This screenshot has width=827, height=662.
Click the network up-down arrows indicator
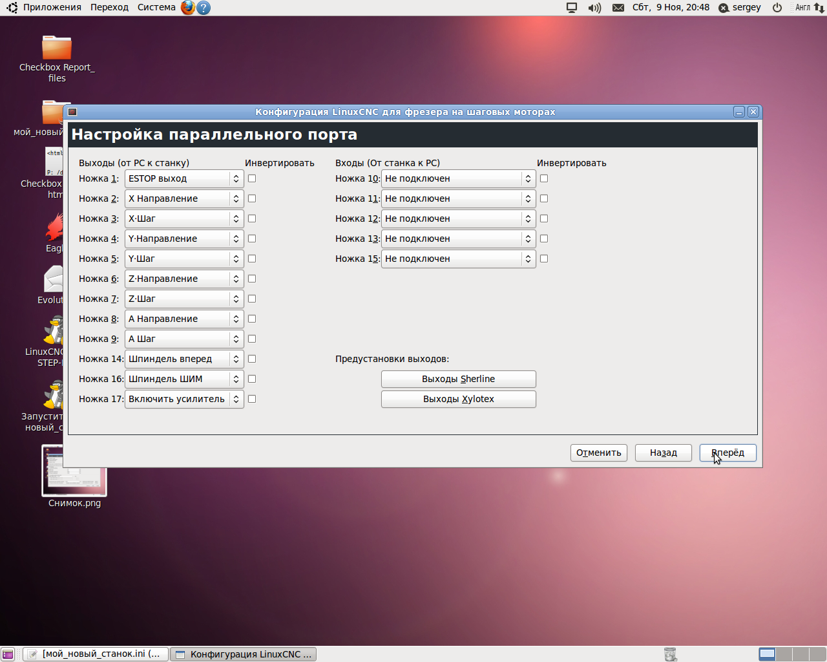(819, 8)
